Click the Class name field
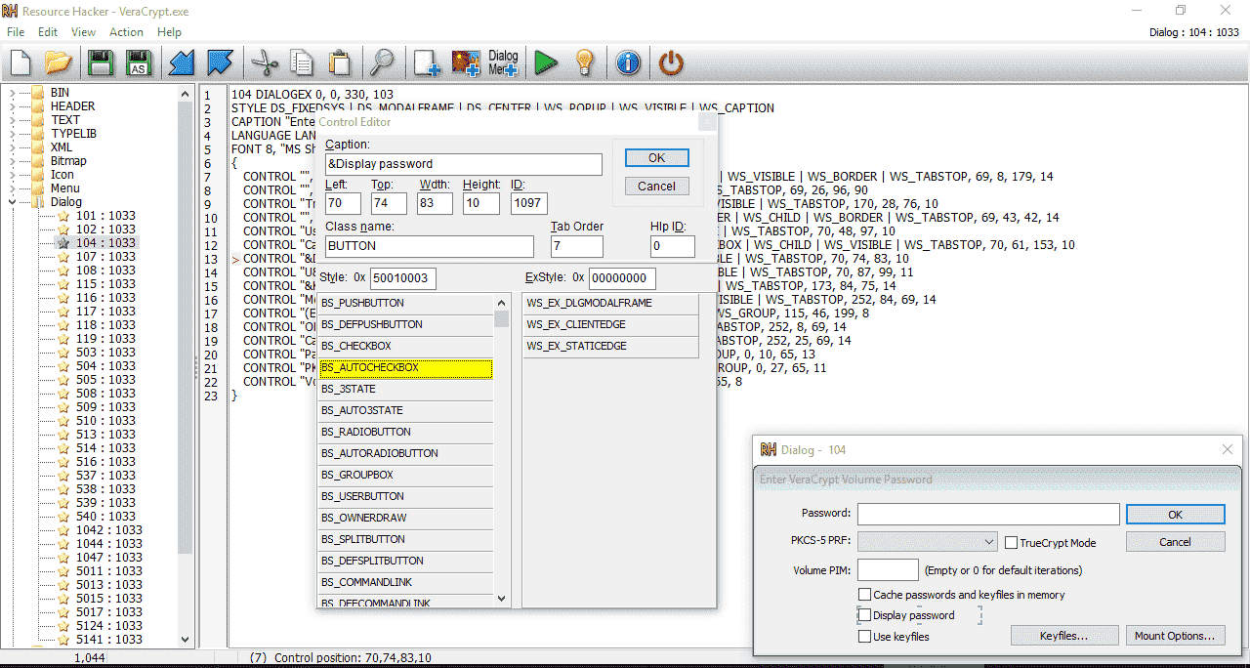The height and width of the screenshot is (668, 1250). (430, 246)
